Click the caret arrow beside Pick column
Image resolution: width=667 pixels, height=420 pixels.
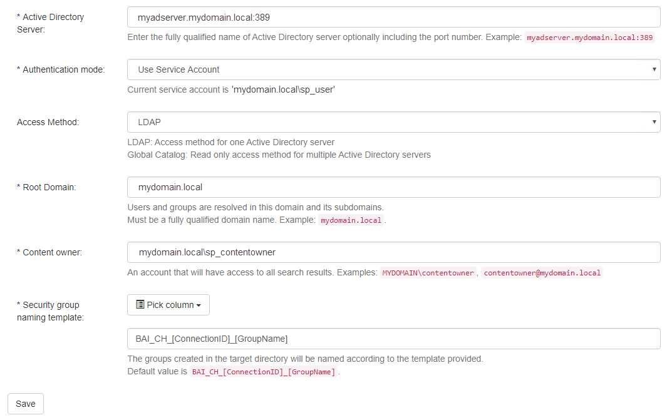[x=199, y=305]
